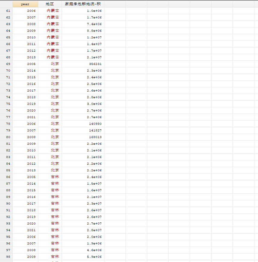Select row number 90
258x262 pixels.
(x=6, y=203)
